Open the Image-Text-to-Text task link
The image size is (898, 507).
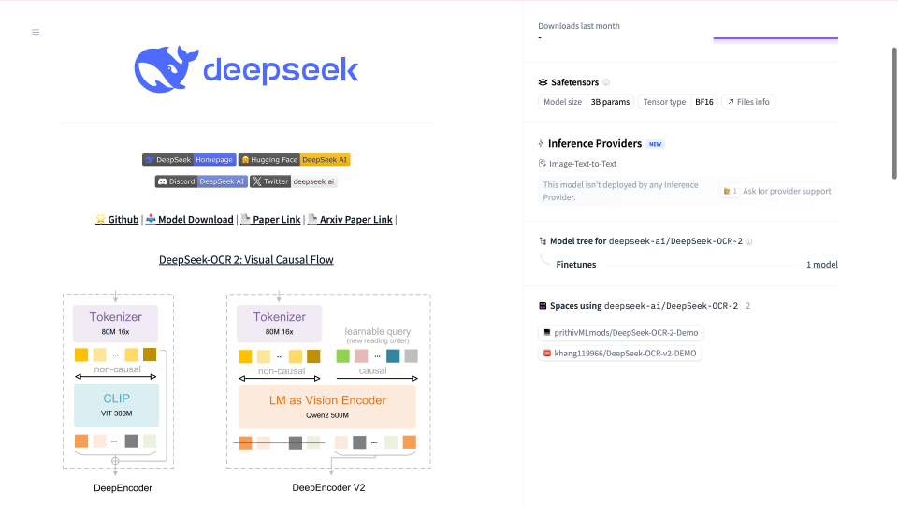[577, 164]
